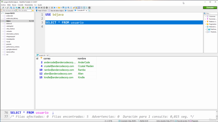Open the Ayuda menu
Screen dimensions: 218x122
pyautogui.click(x=40, y=5)
